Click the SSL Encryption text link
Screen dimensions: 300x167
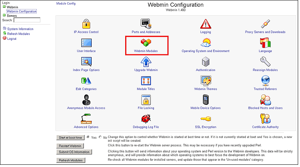click(x=206, y=127)
